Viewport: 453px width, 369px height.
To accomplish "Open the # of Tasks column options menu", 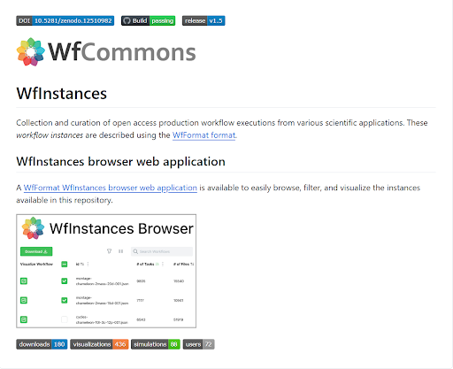I will (x=163, y=264).
